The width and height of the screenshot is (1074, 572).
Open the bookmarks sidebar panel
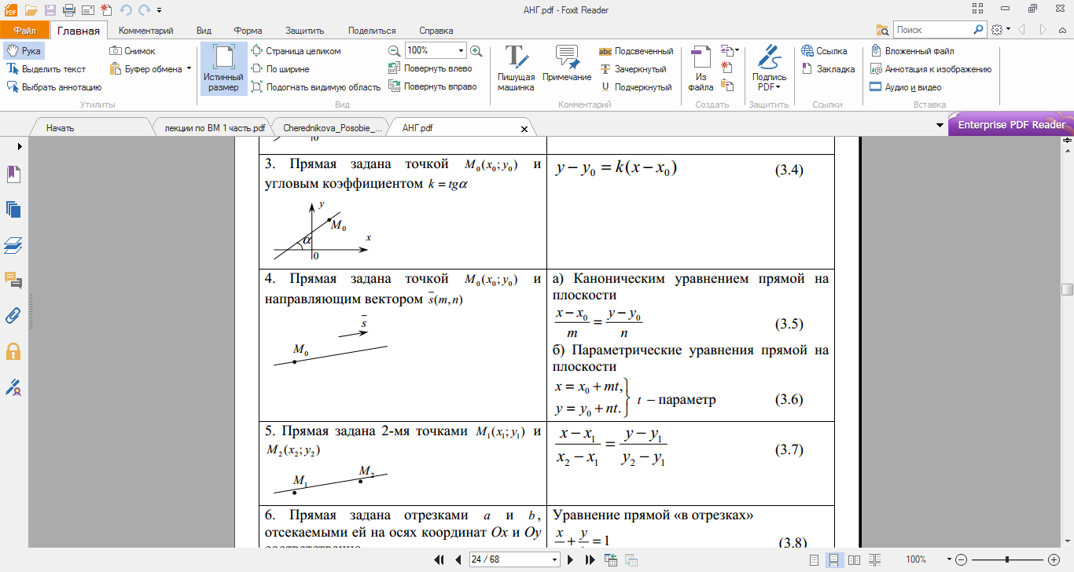coord(13,174)
